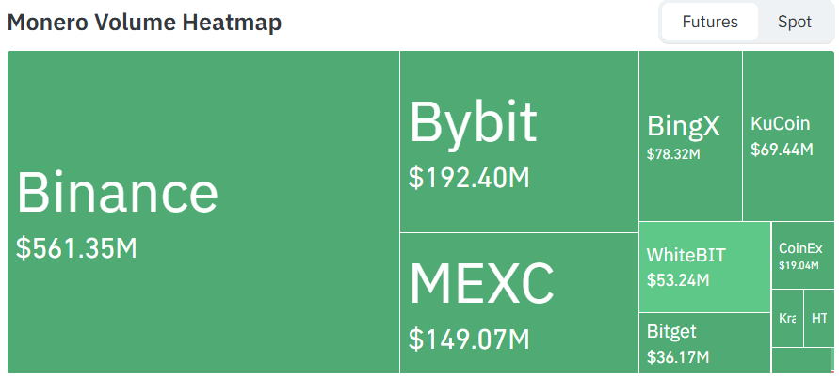Click the unlabeled tile below Kra and HT
This screenshot has width=839, height=379.
(x=801, y=360)
